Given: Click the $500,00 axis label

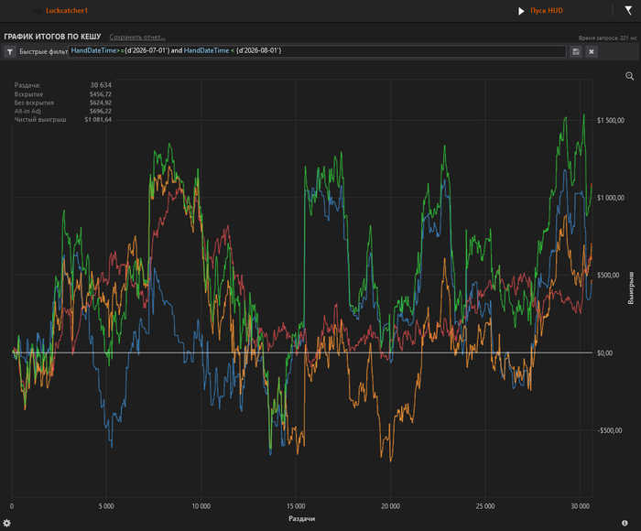Looking at the screenshot, I should 608,275.
